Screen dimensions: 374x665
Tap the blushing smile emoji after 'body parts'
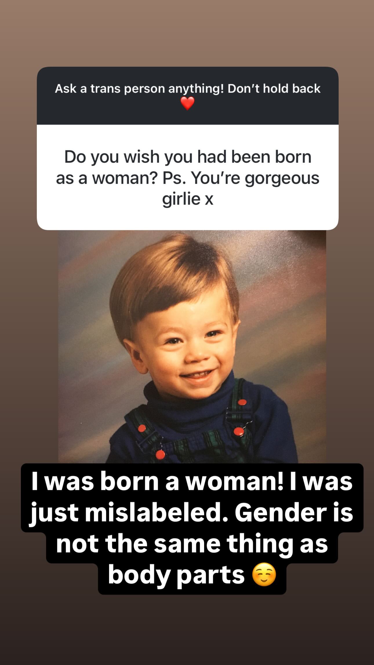(264, 575)
